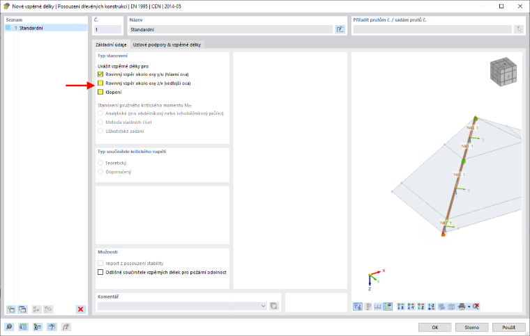The image size is (530, 336).
Task: Click the comment library icon next to Komentář
Action: [274, 306]
